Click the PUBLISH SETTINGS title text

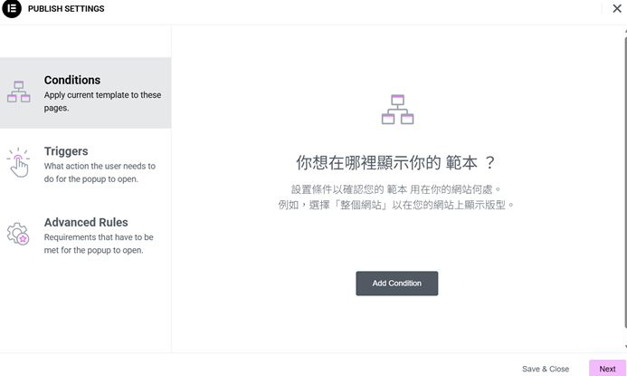(66, 9)
